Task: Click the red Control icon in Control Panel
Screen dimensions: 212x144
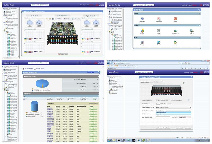Action: pyautogui.click(x=175, y=19)
